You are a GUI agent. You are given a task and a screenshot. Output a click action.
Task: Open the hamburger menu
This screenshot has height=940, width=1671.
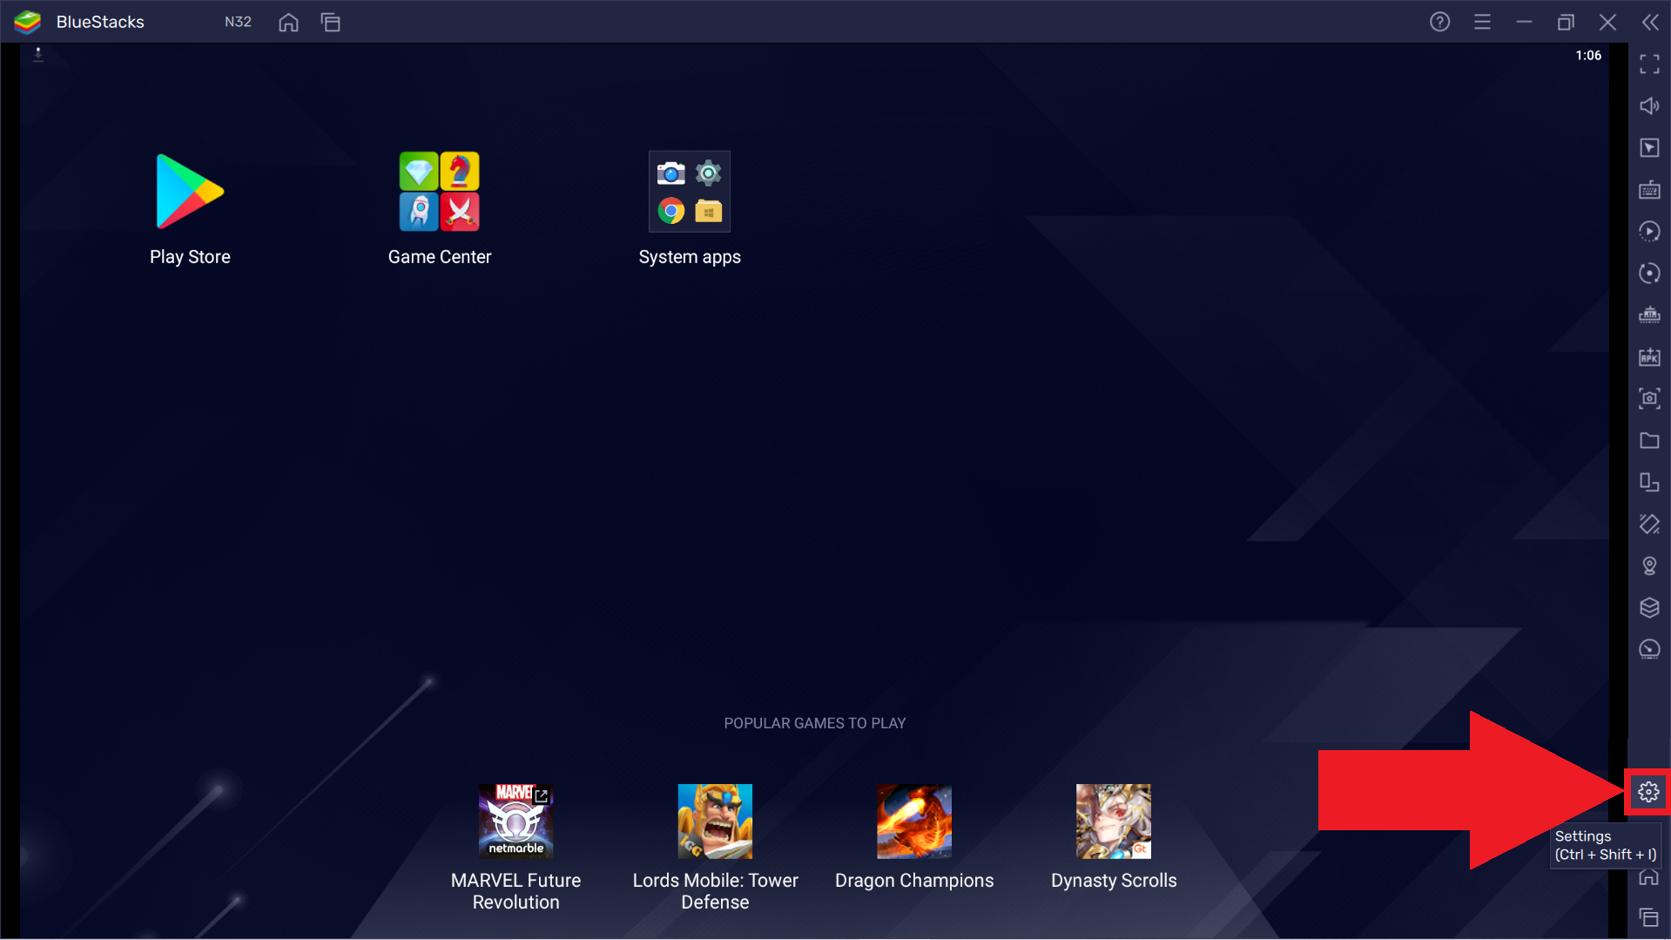(x=1483, y=22)
